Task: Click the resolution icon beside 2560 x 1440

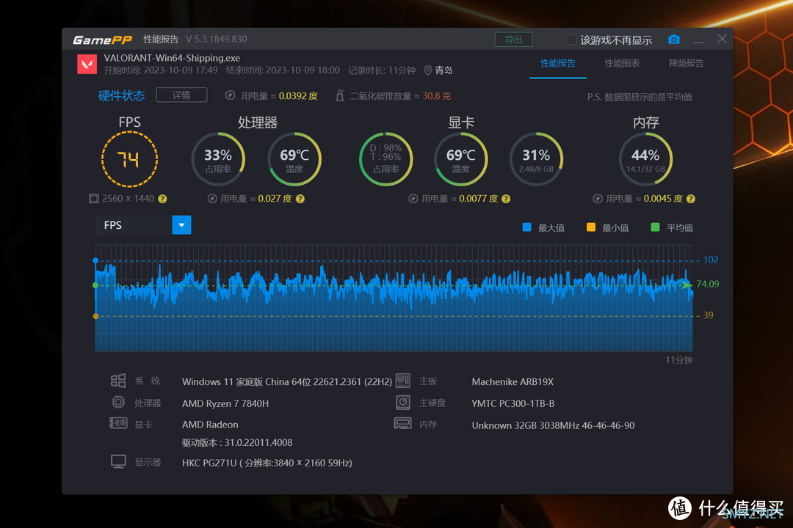Action: tap(93, 199)
